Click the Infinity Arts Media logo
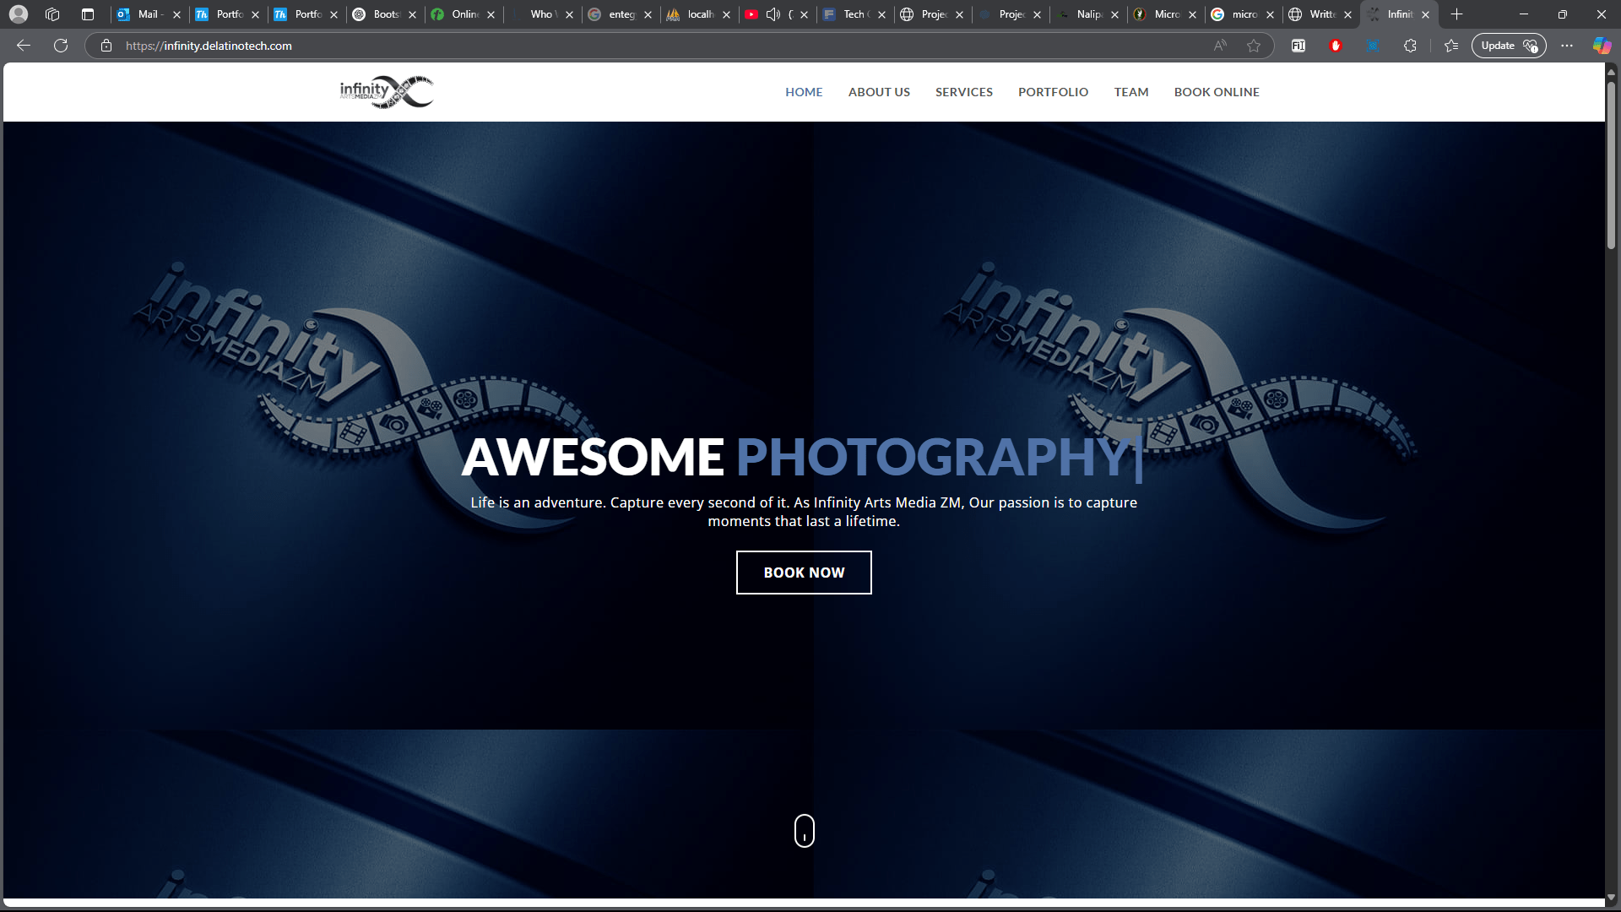This screenshot has width=1621, height=912. click(x=387, y=92)
